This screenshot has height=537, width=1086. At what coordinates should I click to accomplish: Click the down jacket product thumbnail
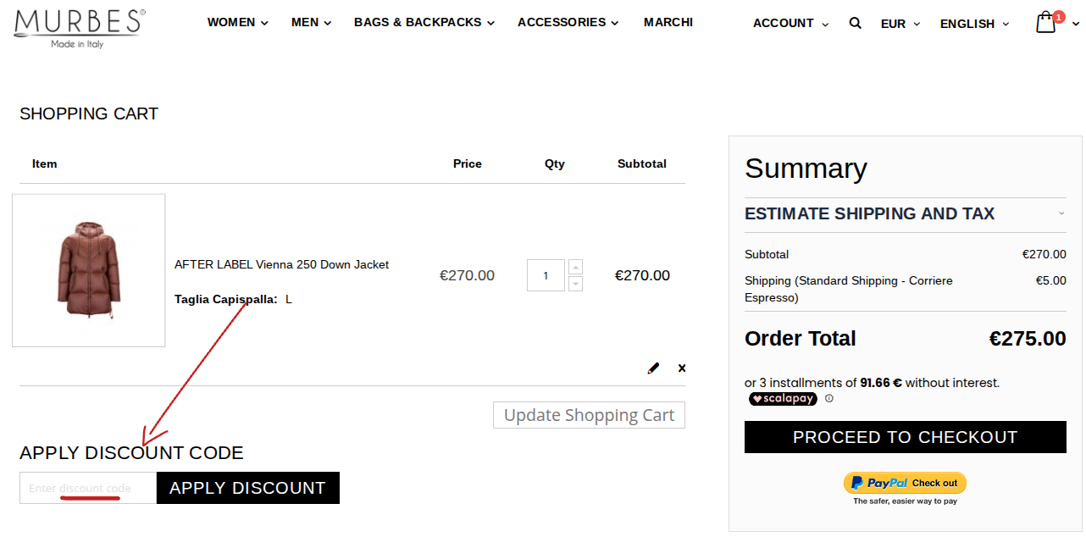[x=89, y=270]
